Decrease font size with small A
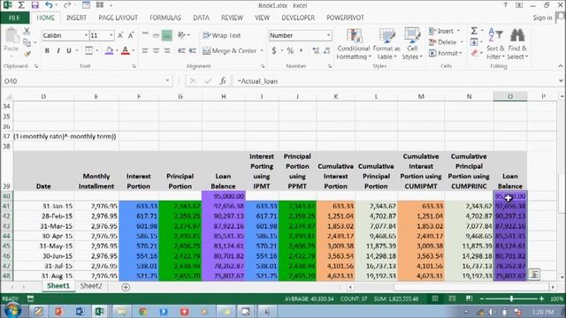566x318 pixels. click(x=130, y=35)
